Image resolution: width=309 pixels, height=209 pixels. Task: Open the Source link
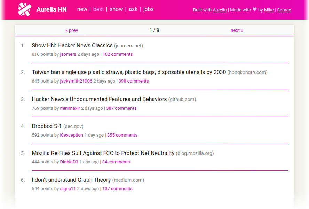284,10
